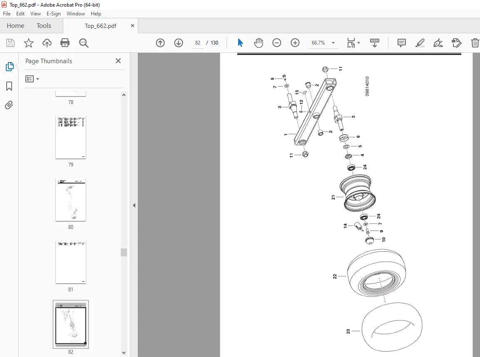The image size is (480, 357).
Task: Show Page Thumbnails sidebar icon
Action: 10,67
